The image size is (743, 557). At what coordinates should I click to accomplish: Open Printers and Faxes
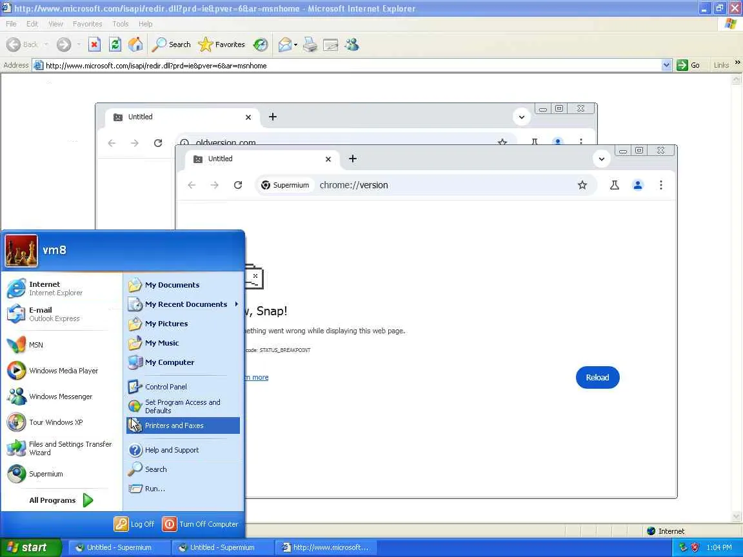tap(183, 425)
